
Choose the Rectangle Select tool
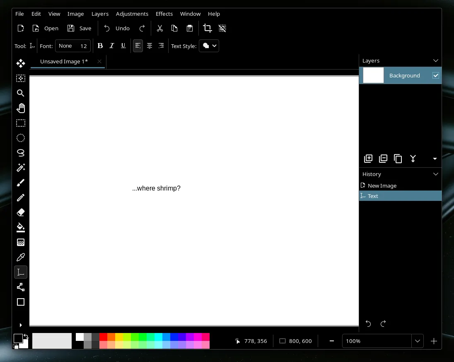pos(21,123)
